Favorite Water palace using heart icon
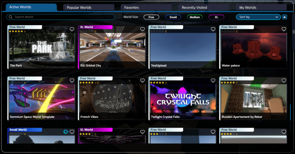 (x=284, y=29)
